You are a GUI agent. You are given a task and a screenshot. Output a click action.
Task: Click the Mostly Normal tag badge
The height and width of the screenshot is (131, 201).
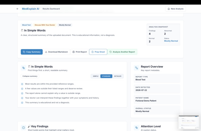pyautogui.click(x=65, y=25)
